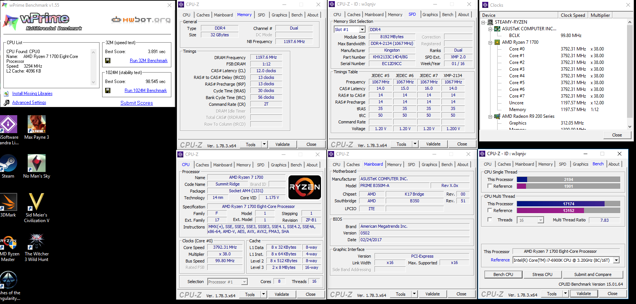Click the Install Missing Libraries icon
The width and height of the screenshot is (636, 304).
click(x=6, y=93)
